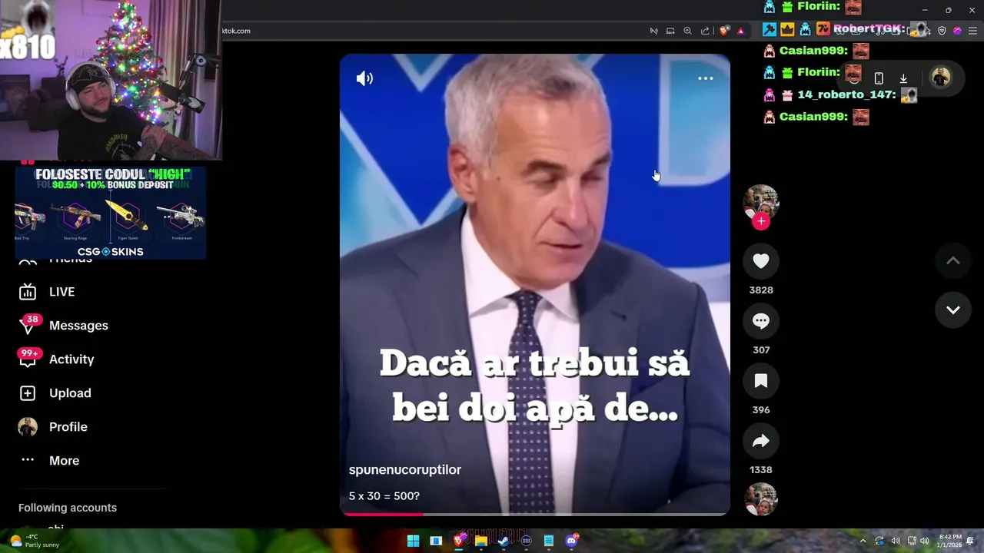Mute the TikTok video sound
Image resolution: width=984 pixels, height=553 pixels.
(364, 78)
